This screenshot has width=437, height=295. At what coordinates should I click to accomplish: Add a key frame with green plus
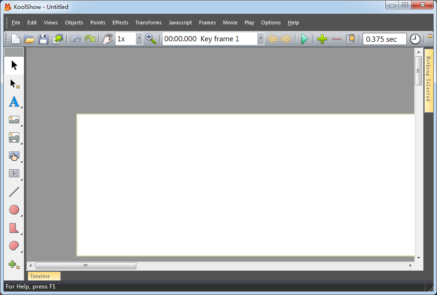point(322,39)
